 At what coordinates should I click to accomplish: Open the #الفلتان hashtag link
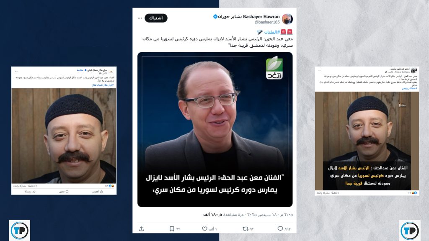point(272,32)
